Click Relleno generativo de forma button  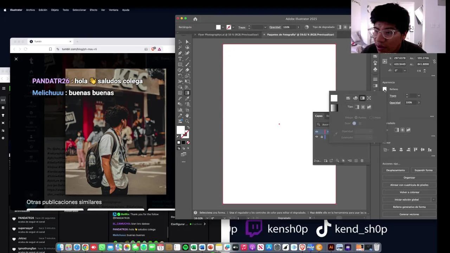409,207
